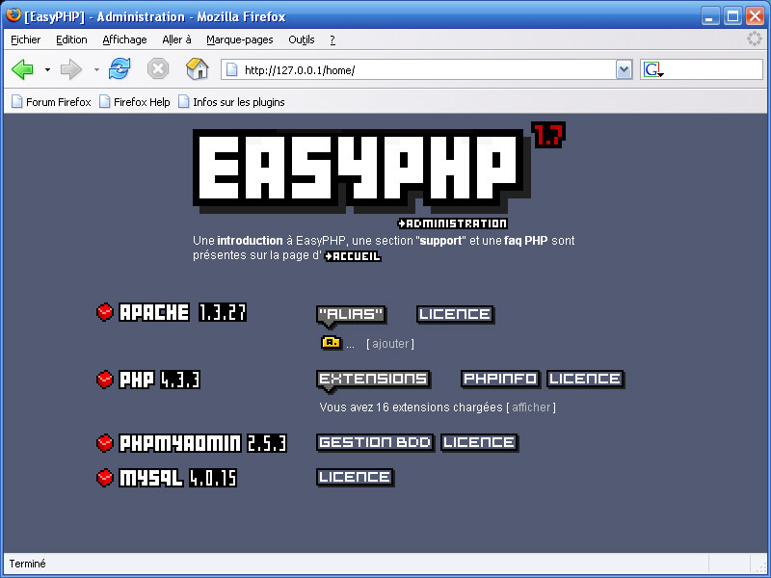
Task: Open the Affichage menu
Action: (124, 39)
